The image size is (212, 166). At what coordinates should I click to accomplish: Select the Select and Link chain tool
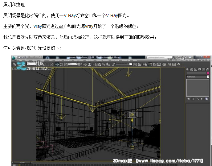14,64
